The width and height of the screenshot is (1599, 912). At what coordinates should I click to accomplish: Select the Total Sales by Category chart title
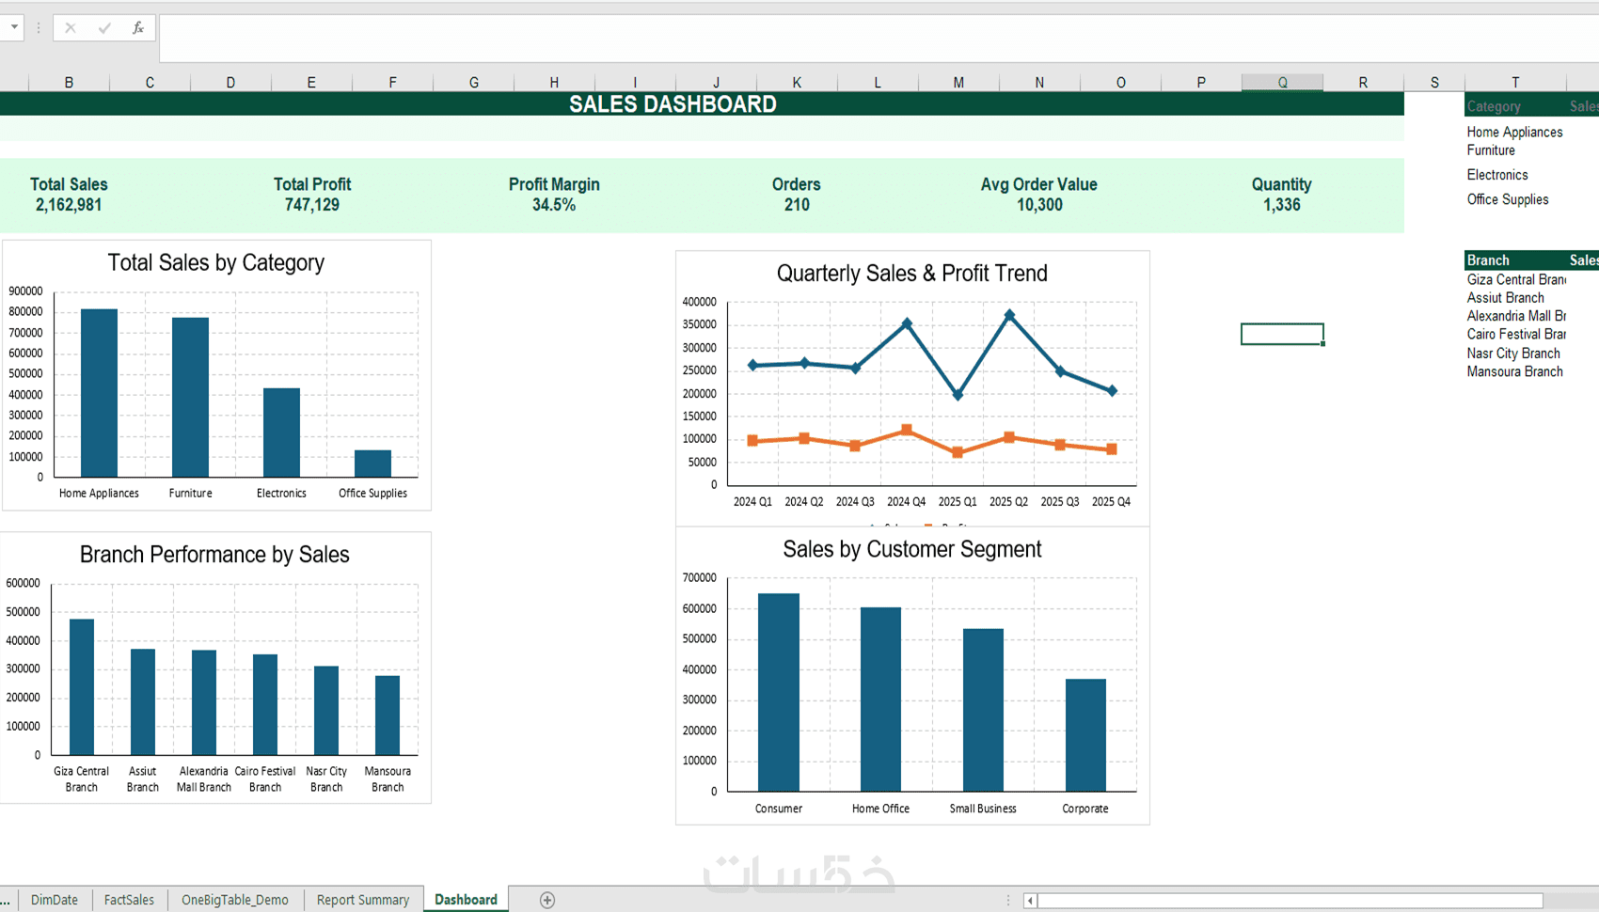(216, 262)
